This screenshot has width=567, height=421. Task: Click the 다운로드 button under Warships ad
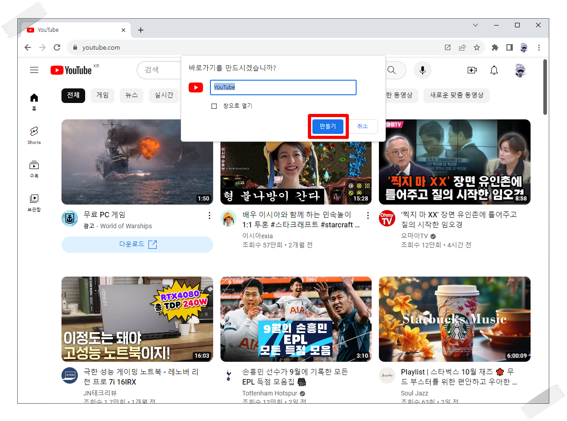point(137,245)
